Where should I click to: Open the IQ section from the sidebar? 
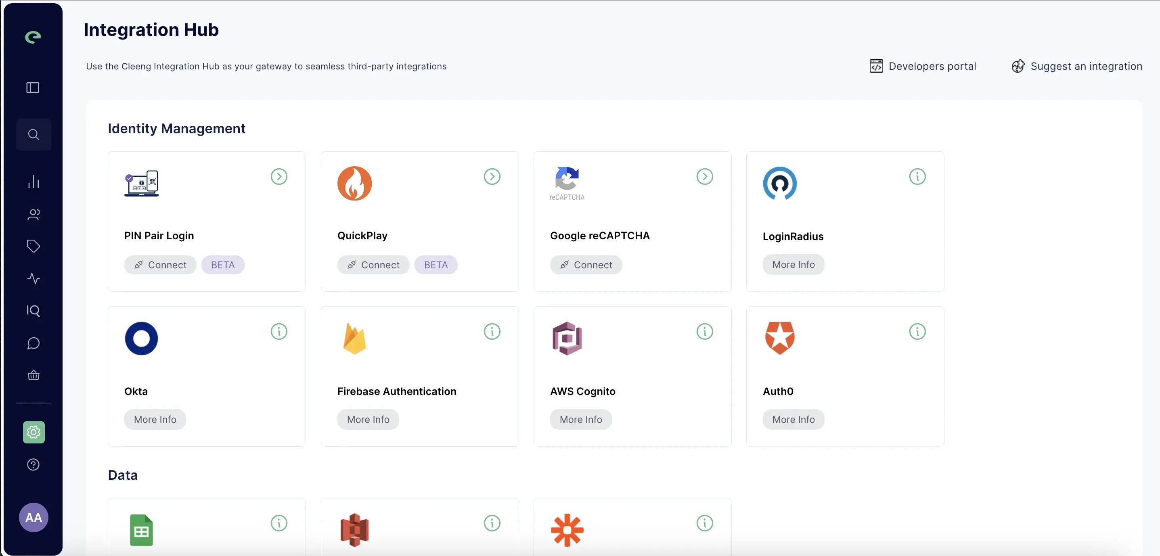point(34,311)
